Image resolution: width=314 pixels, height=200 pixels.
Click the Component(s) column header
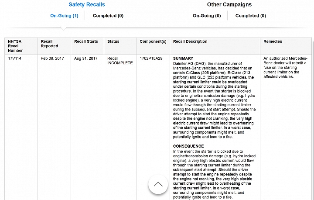(153, 41)
